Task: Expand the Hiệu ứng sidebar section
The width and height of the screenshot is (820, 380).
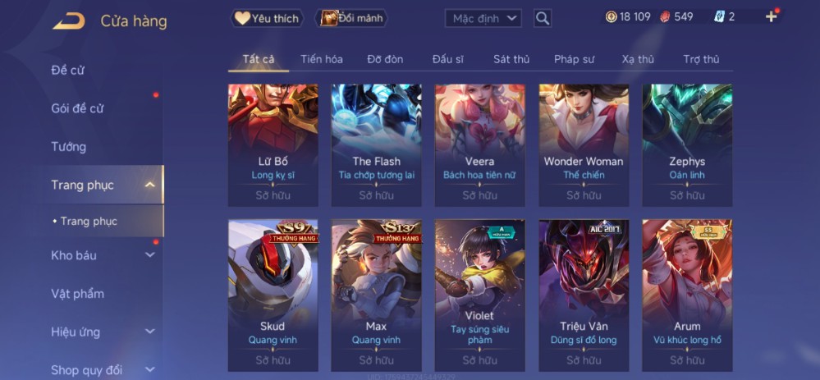Action: point(149,332)
